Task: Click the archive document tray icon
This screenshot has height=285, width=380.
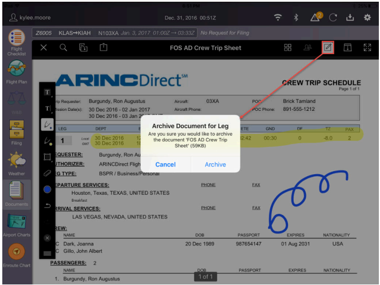Action: (x=348, y=48)
